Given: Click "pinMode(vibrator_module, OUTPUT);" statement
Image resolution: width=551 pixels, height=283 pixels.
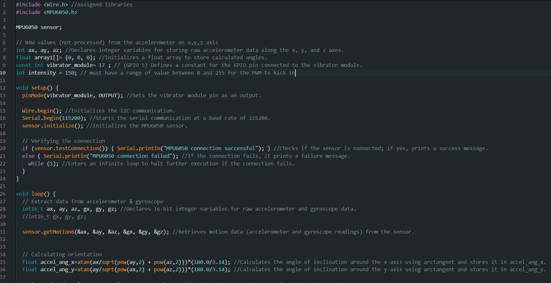Looking at the screenshot, I should (72, 95).
